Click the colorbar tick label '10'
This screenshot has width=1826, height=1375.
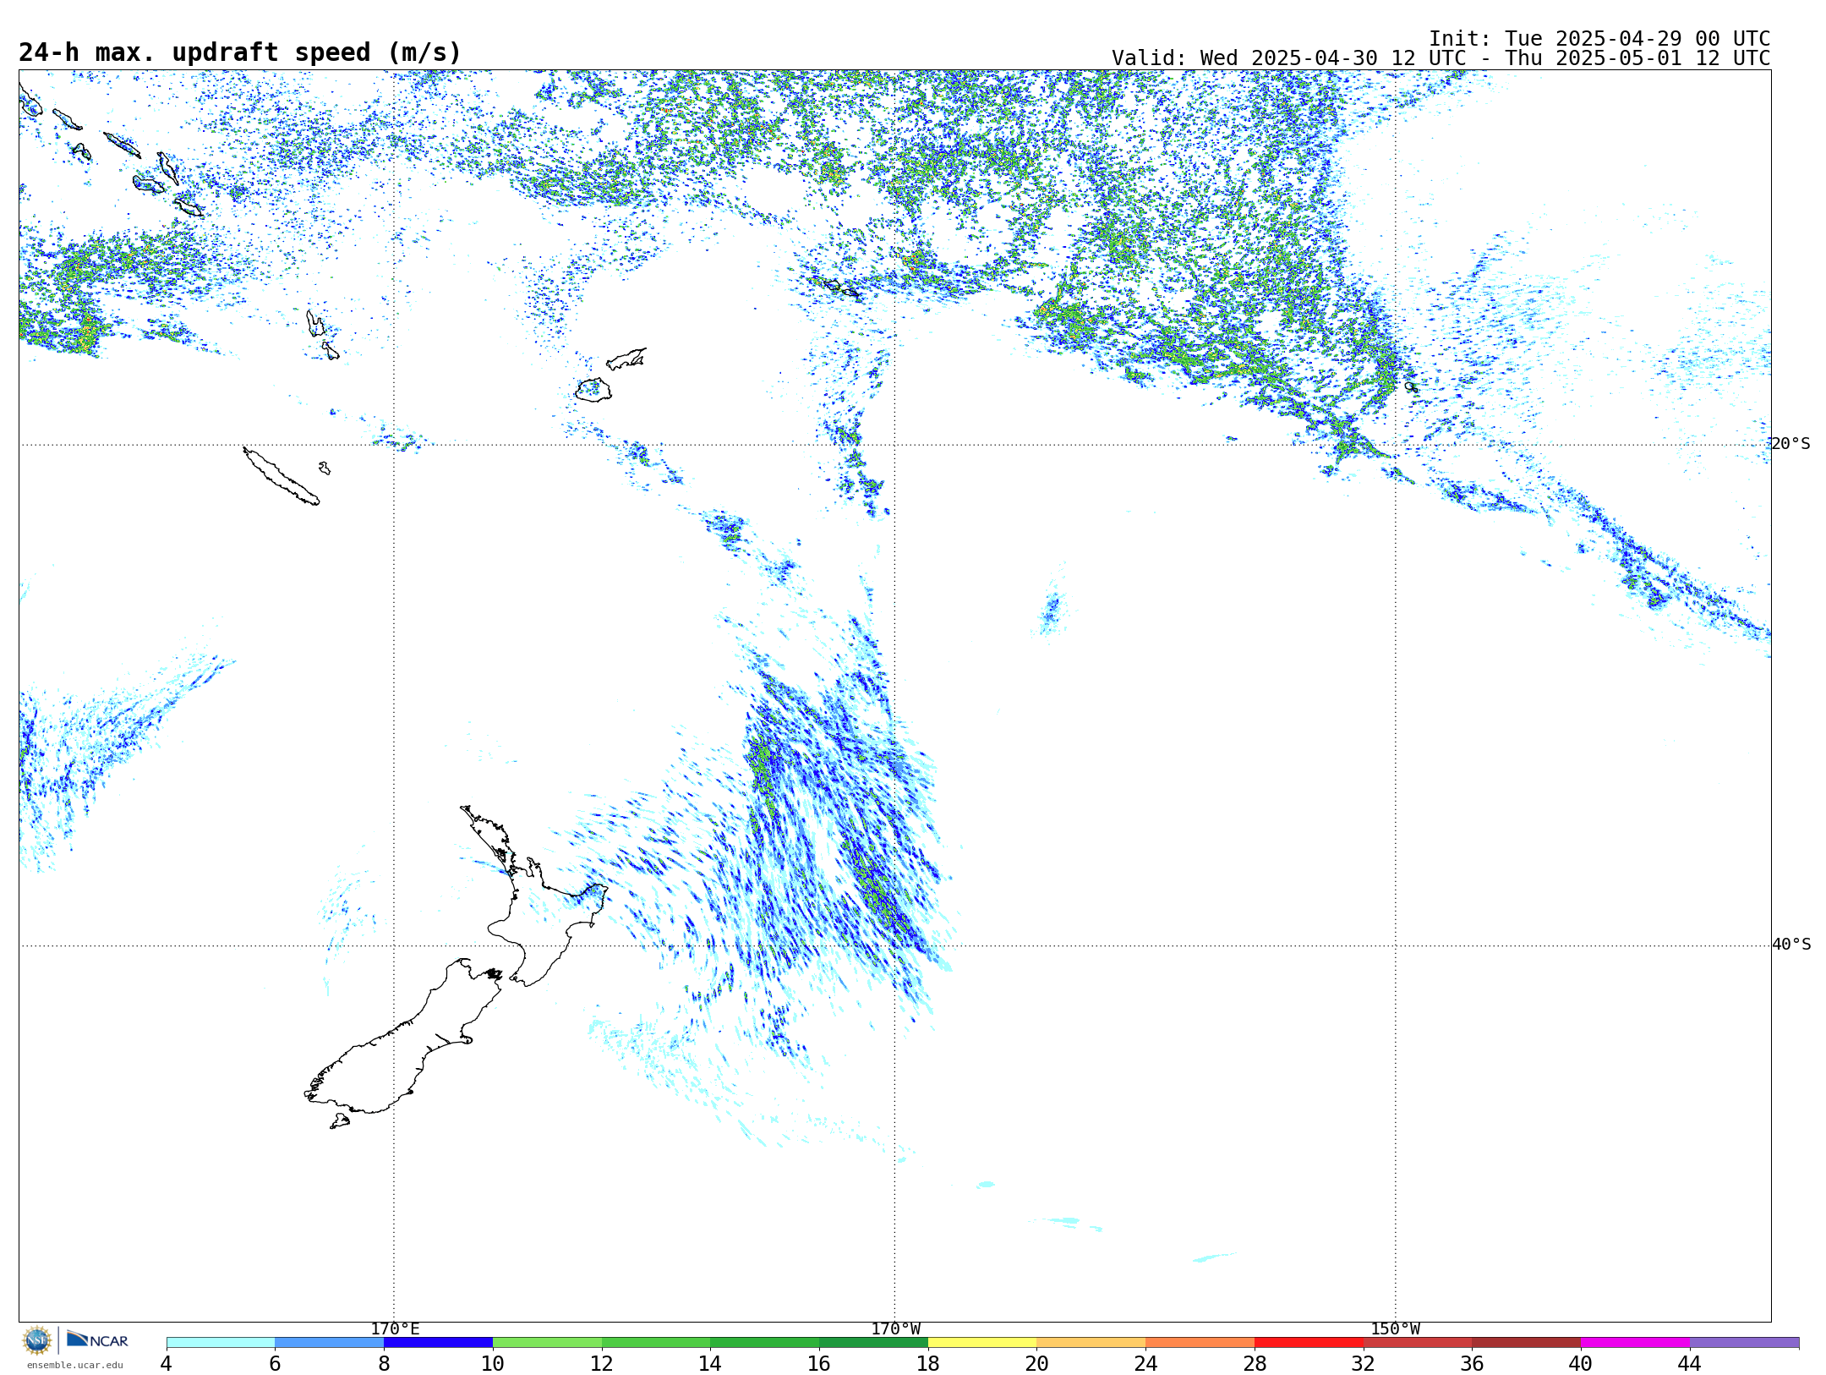click(493, 1364)
